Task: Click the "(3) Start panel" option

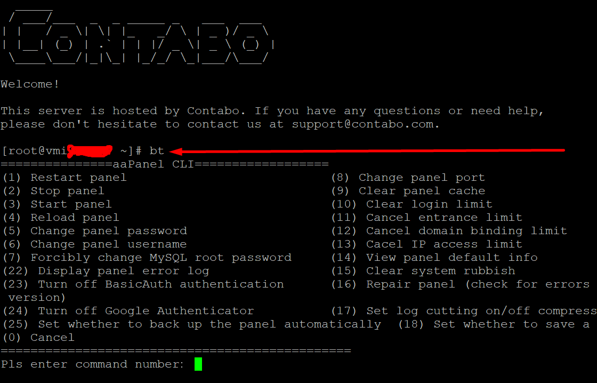Action: (x=57, y=204)
